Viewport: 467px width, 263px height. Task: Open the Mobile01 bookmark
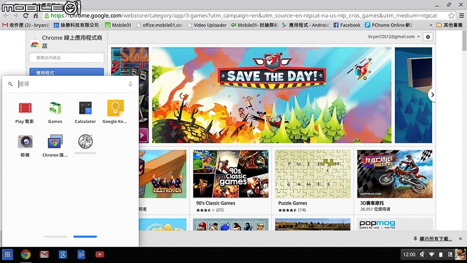coord(118,25)
